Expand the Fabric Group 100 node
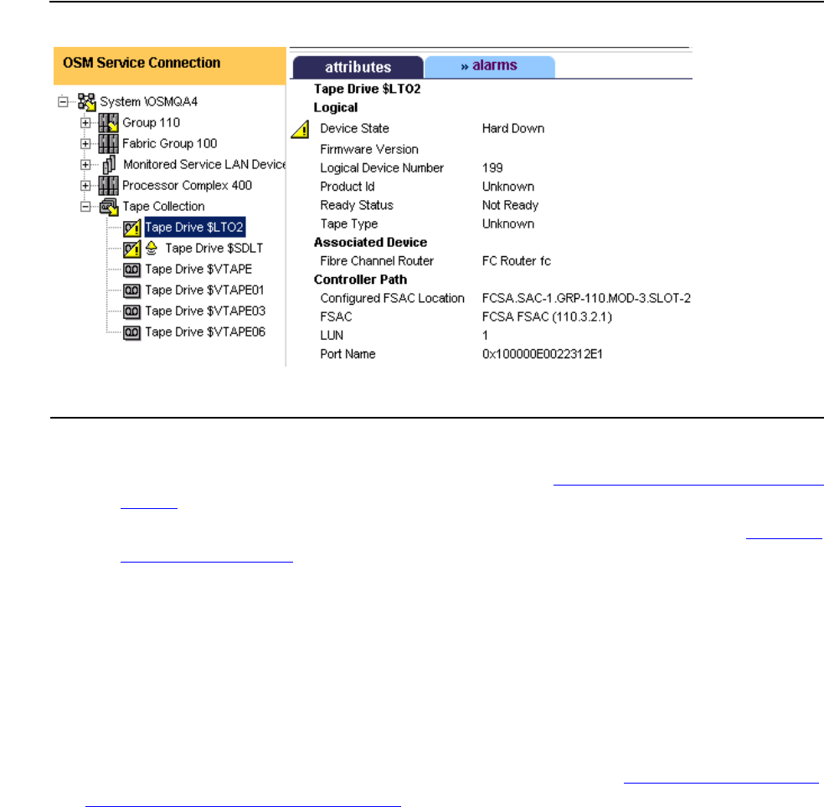The image size is (824, 807). pos(85,143)
